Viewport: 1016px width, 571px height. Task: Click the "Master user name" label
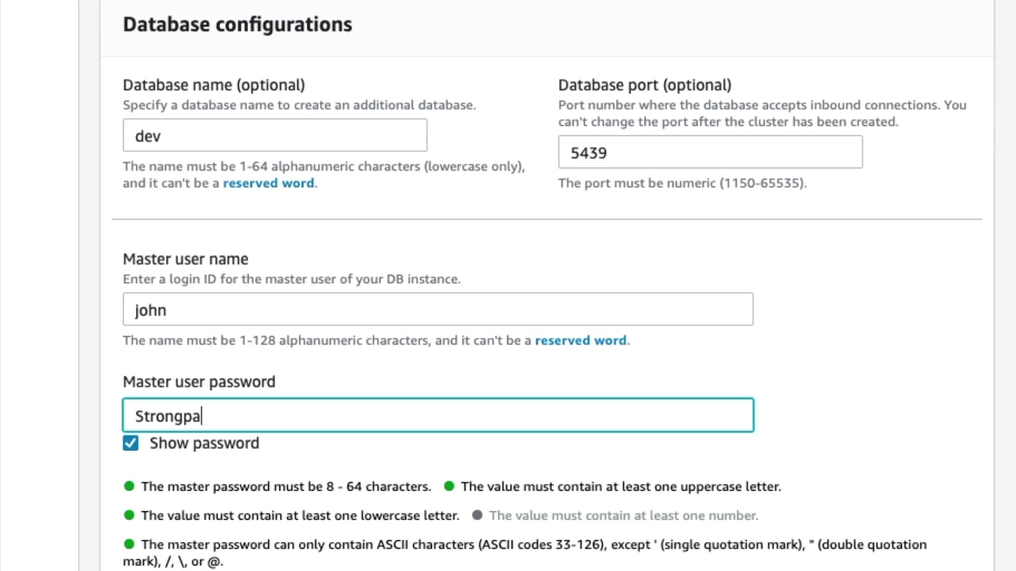[185, 259]
